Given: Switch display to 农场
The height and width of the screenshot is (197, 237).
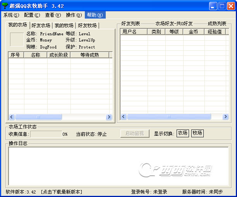Looking at the screenshot, I should (183, 133).
